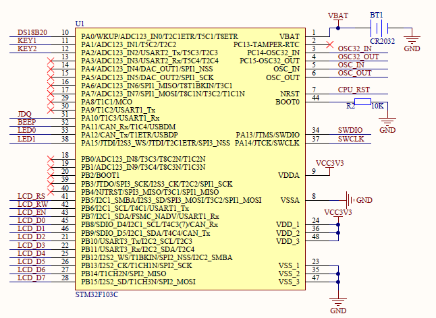Click the no-connect X on PA3 pin 13

(x=51, y=61)
